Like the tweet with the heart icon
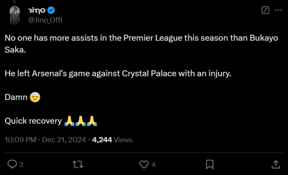Screen dimensions: 288x175 click(x=144, y=164)
